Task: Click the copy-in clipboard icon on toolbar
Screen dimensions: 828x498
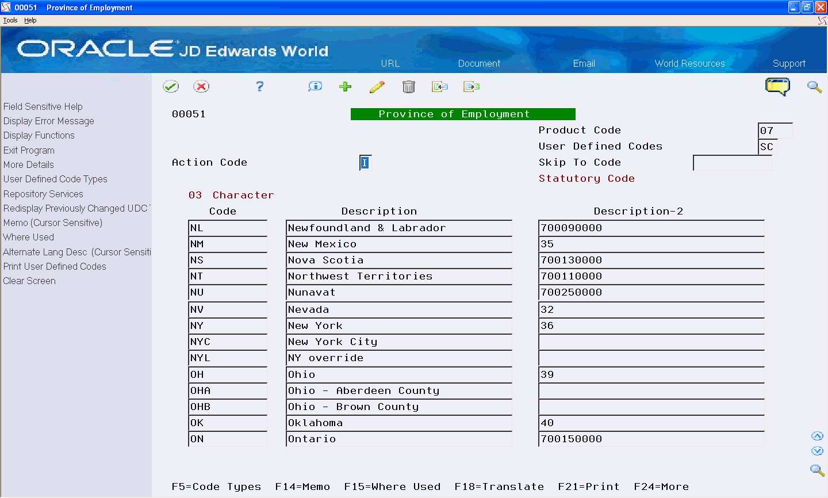Action: coord(440,86)
